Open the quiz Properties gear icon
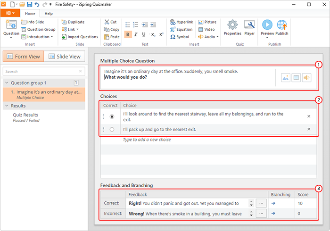Image resolution: width=330 pixels, height=231 pixels. (232, 25)
